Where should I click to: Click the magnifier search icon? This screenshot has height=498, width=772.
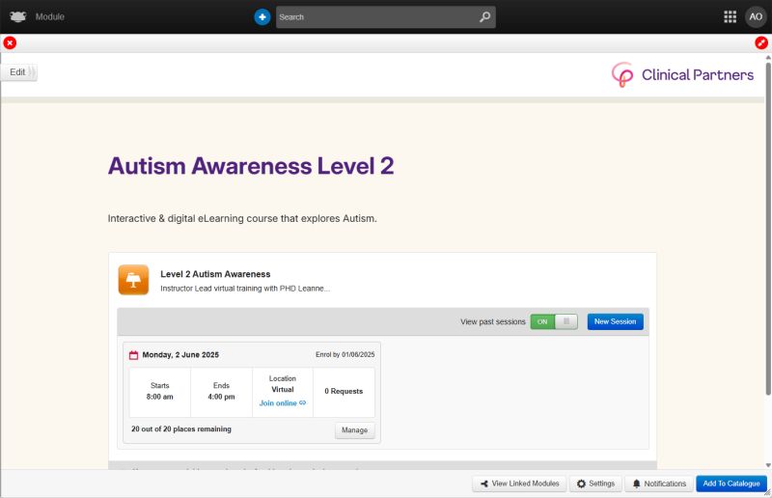pyautogui.click(x=484, y=16)
